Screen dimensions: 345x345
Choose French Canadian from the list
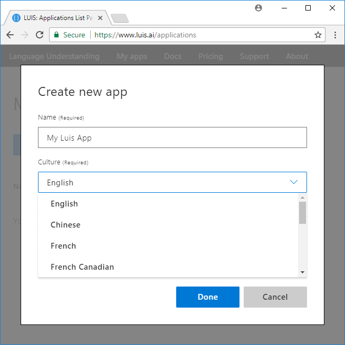(168, 267)
